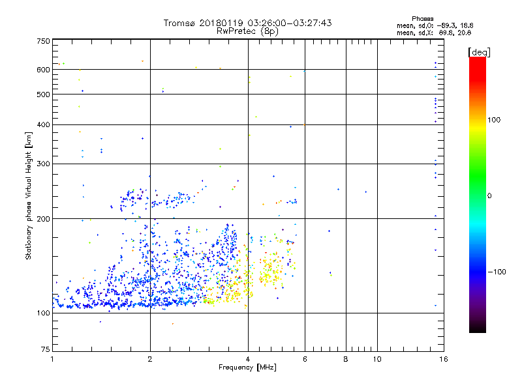Click the colorbar tick label '-100'
The image size is (522, 391).
pyautogui.click(x=497, y=272)
